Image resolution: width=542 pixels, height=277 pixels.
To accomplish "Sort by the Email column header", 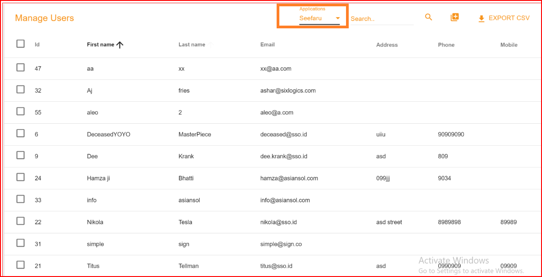I will click(x=268, y=45).
